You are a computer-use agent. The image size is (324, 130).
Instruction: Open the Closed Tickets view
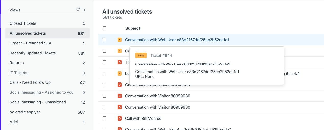point(23,23)
